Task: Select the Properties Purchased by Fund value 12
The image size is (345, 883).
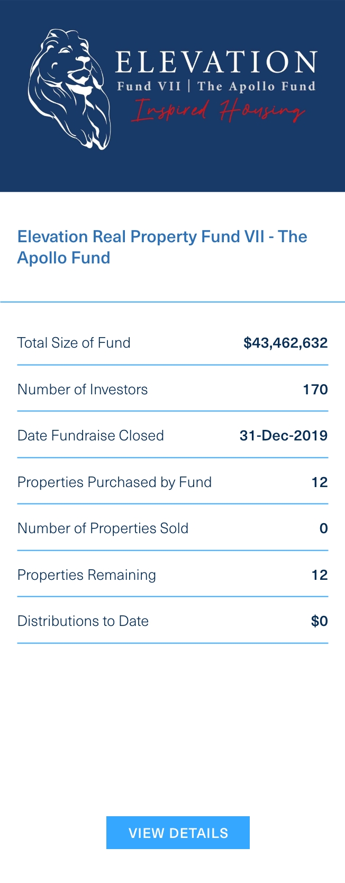Action: click(x=320, y=482)
